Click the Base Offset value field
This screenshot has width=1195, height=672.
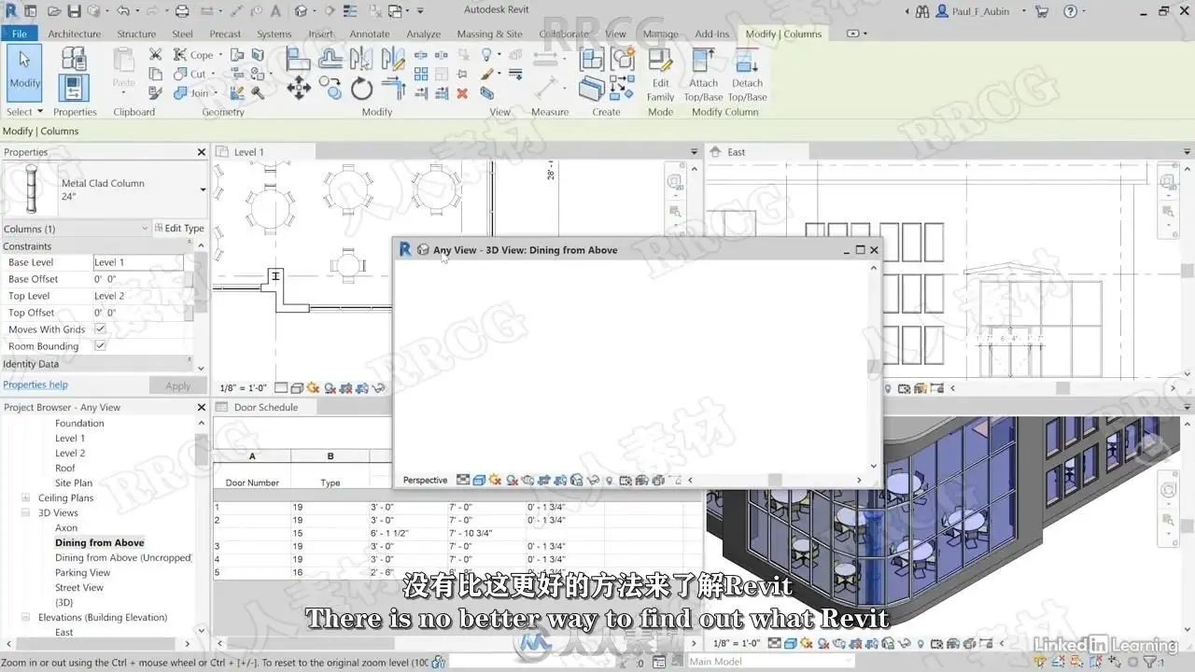[x=138, y=279]
